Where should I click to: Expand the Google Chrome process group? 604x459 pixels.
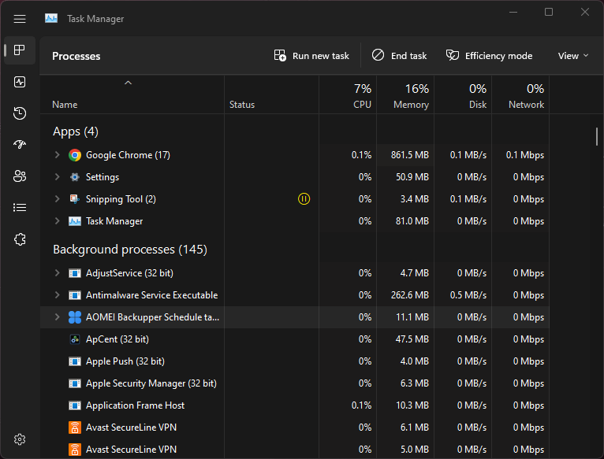pyautogui.click(x=57, y=154)
